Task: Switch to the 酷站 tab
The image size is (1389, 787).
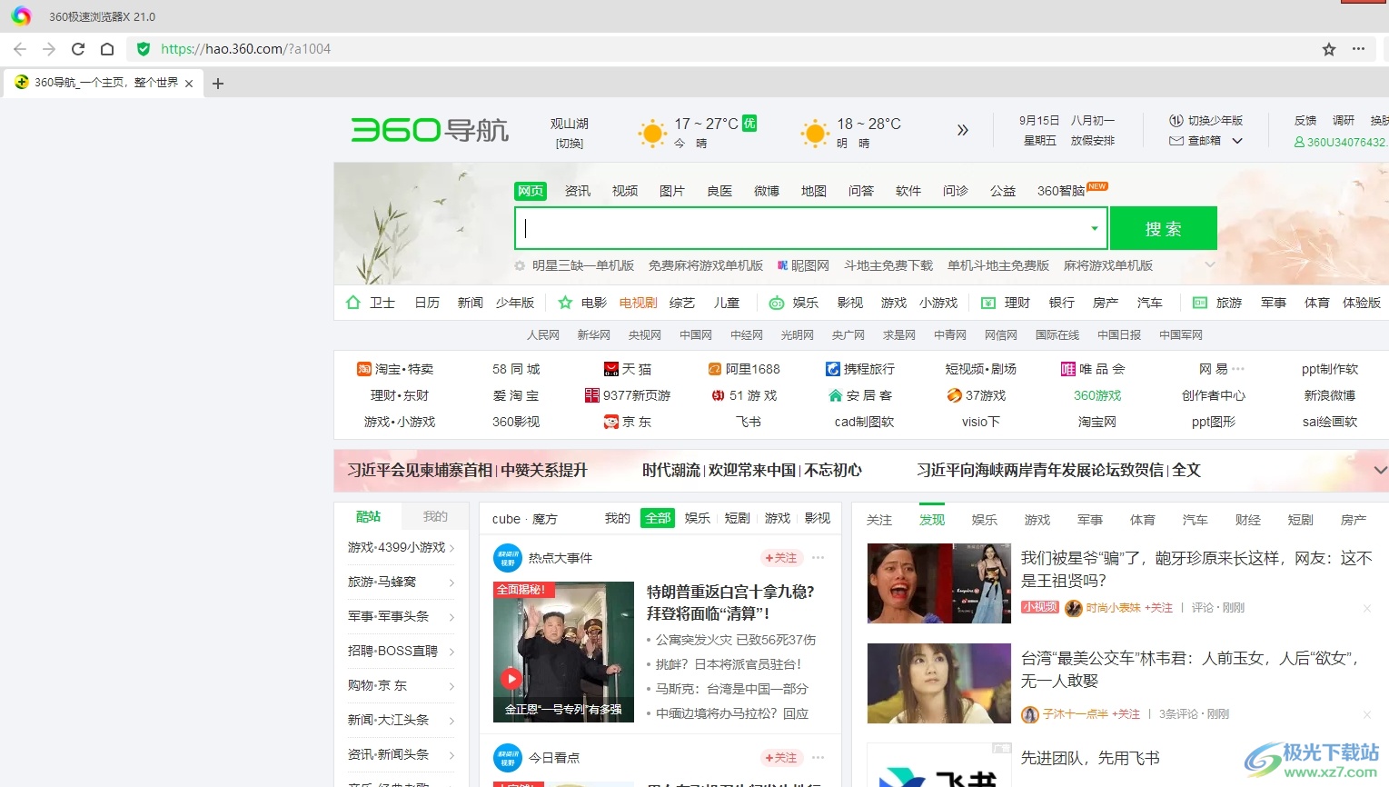Action: click(x=369, y=516)
